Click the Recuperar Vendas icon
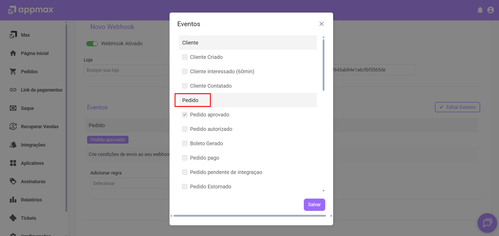This screenshot has height=236, width=499. click(13, 126)
